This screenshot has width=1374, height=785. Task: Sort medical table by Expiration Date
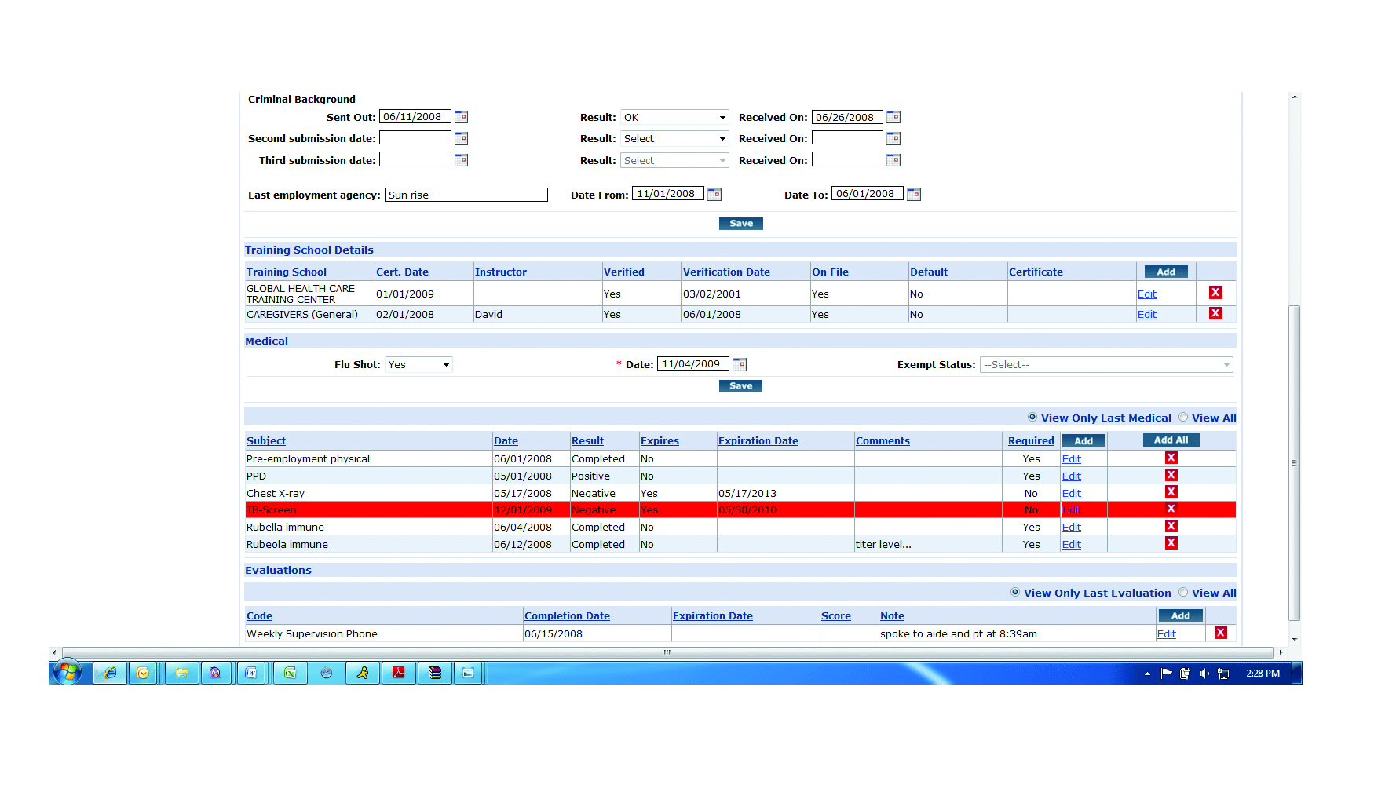(x=758, y=441)
